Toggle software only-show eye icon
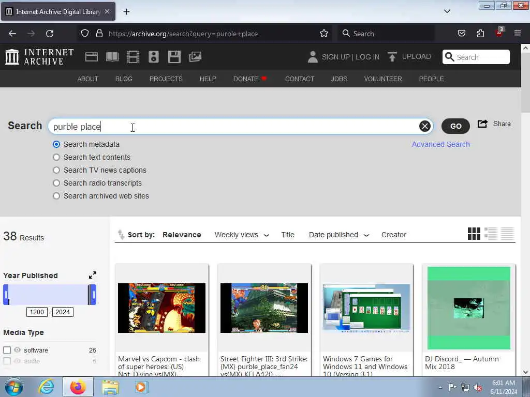530x397 pixels. point(17,350)
